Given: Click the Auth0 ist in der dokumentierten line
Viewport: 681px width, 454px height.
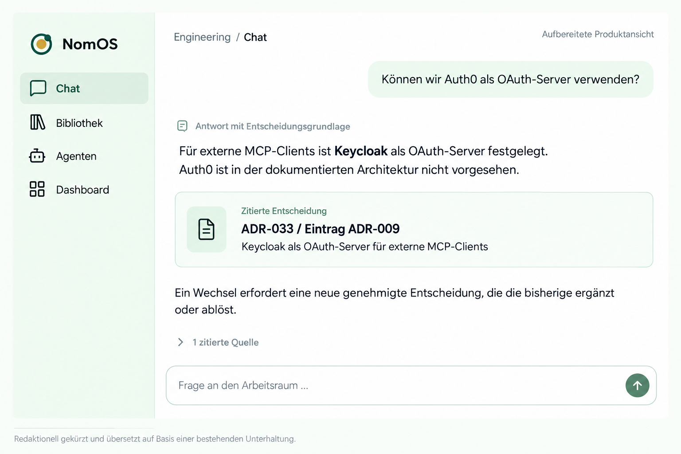Looking at the screenshot, I should click(349, 170).
